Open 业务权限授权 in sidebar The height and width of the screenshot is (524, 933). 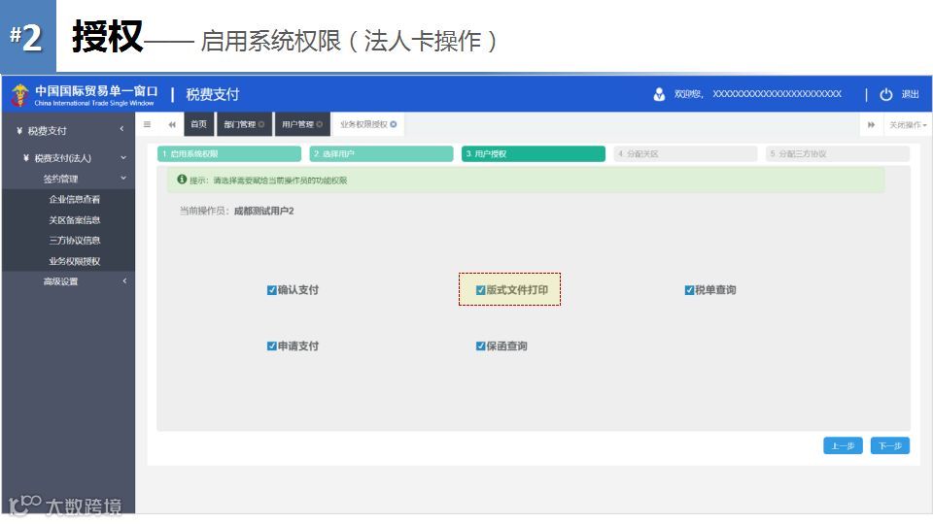tap(75, 261)
